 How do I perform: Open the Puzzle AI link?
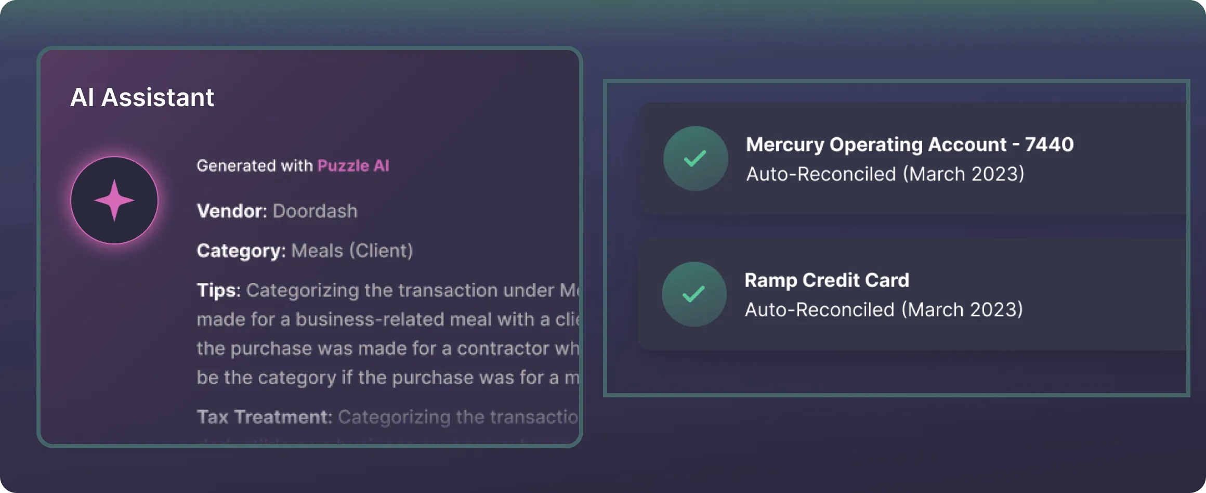(x=353, y=165)
